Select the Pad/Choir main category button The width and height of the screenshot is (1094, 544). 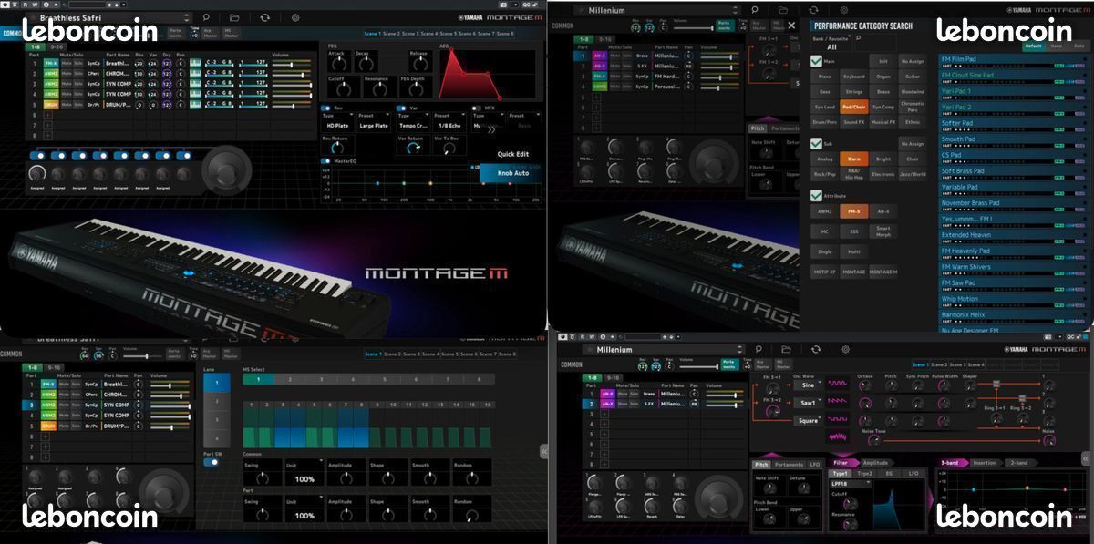point(854,107)
